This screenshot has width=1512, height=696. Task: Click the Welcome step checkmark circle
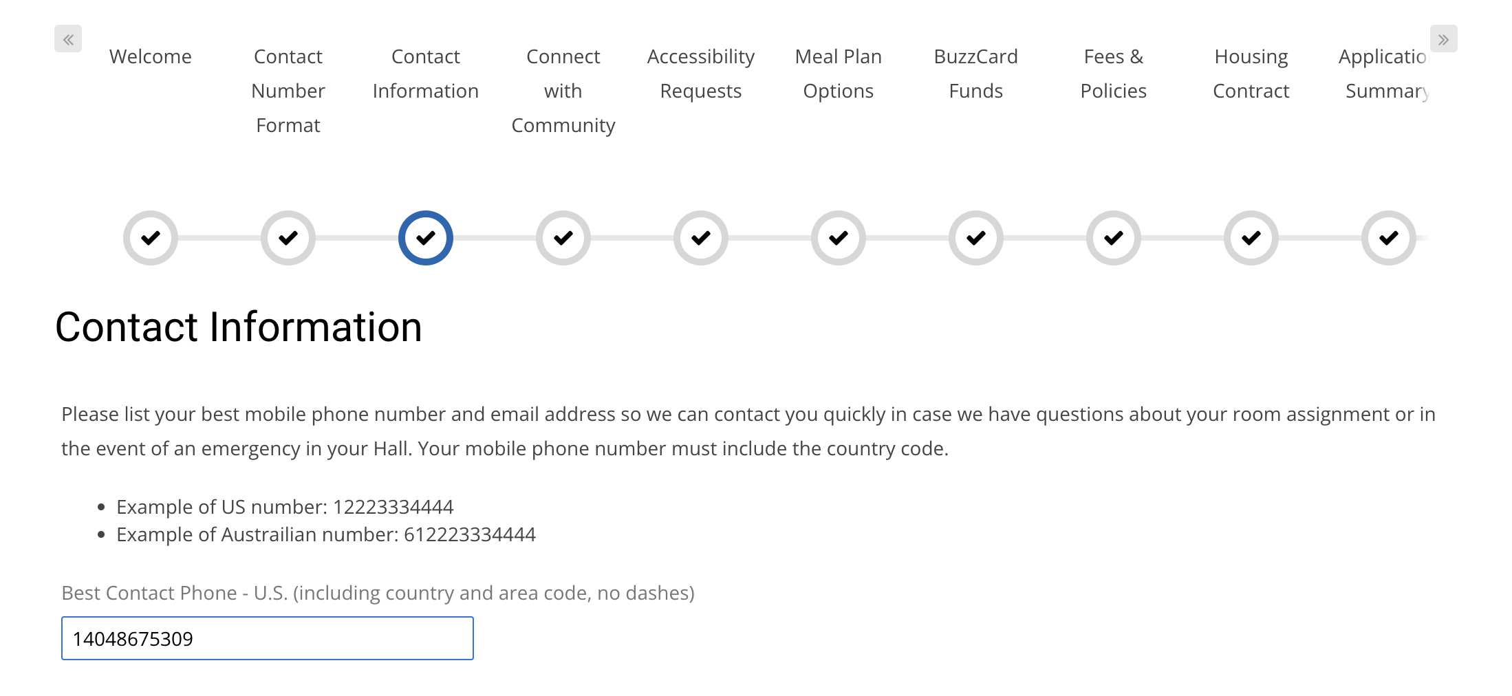151,238
